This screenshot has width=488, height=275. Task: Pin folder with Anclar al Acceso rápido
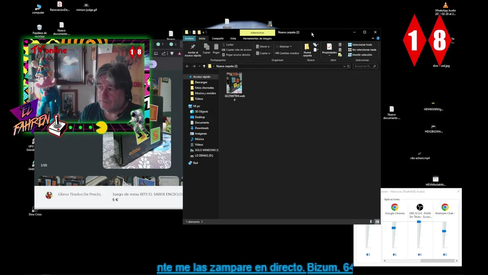(193, 50)
